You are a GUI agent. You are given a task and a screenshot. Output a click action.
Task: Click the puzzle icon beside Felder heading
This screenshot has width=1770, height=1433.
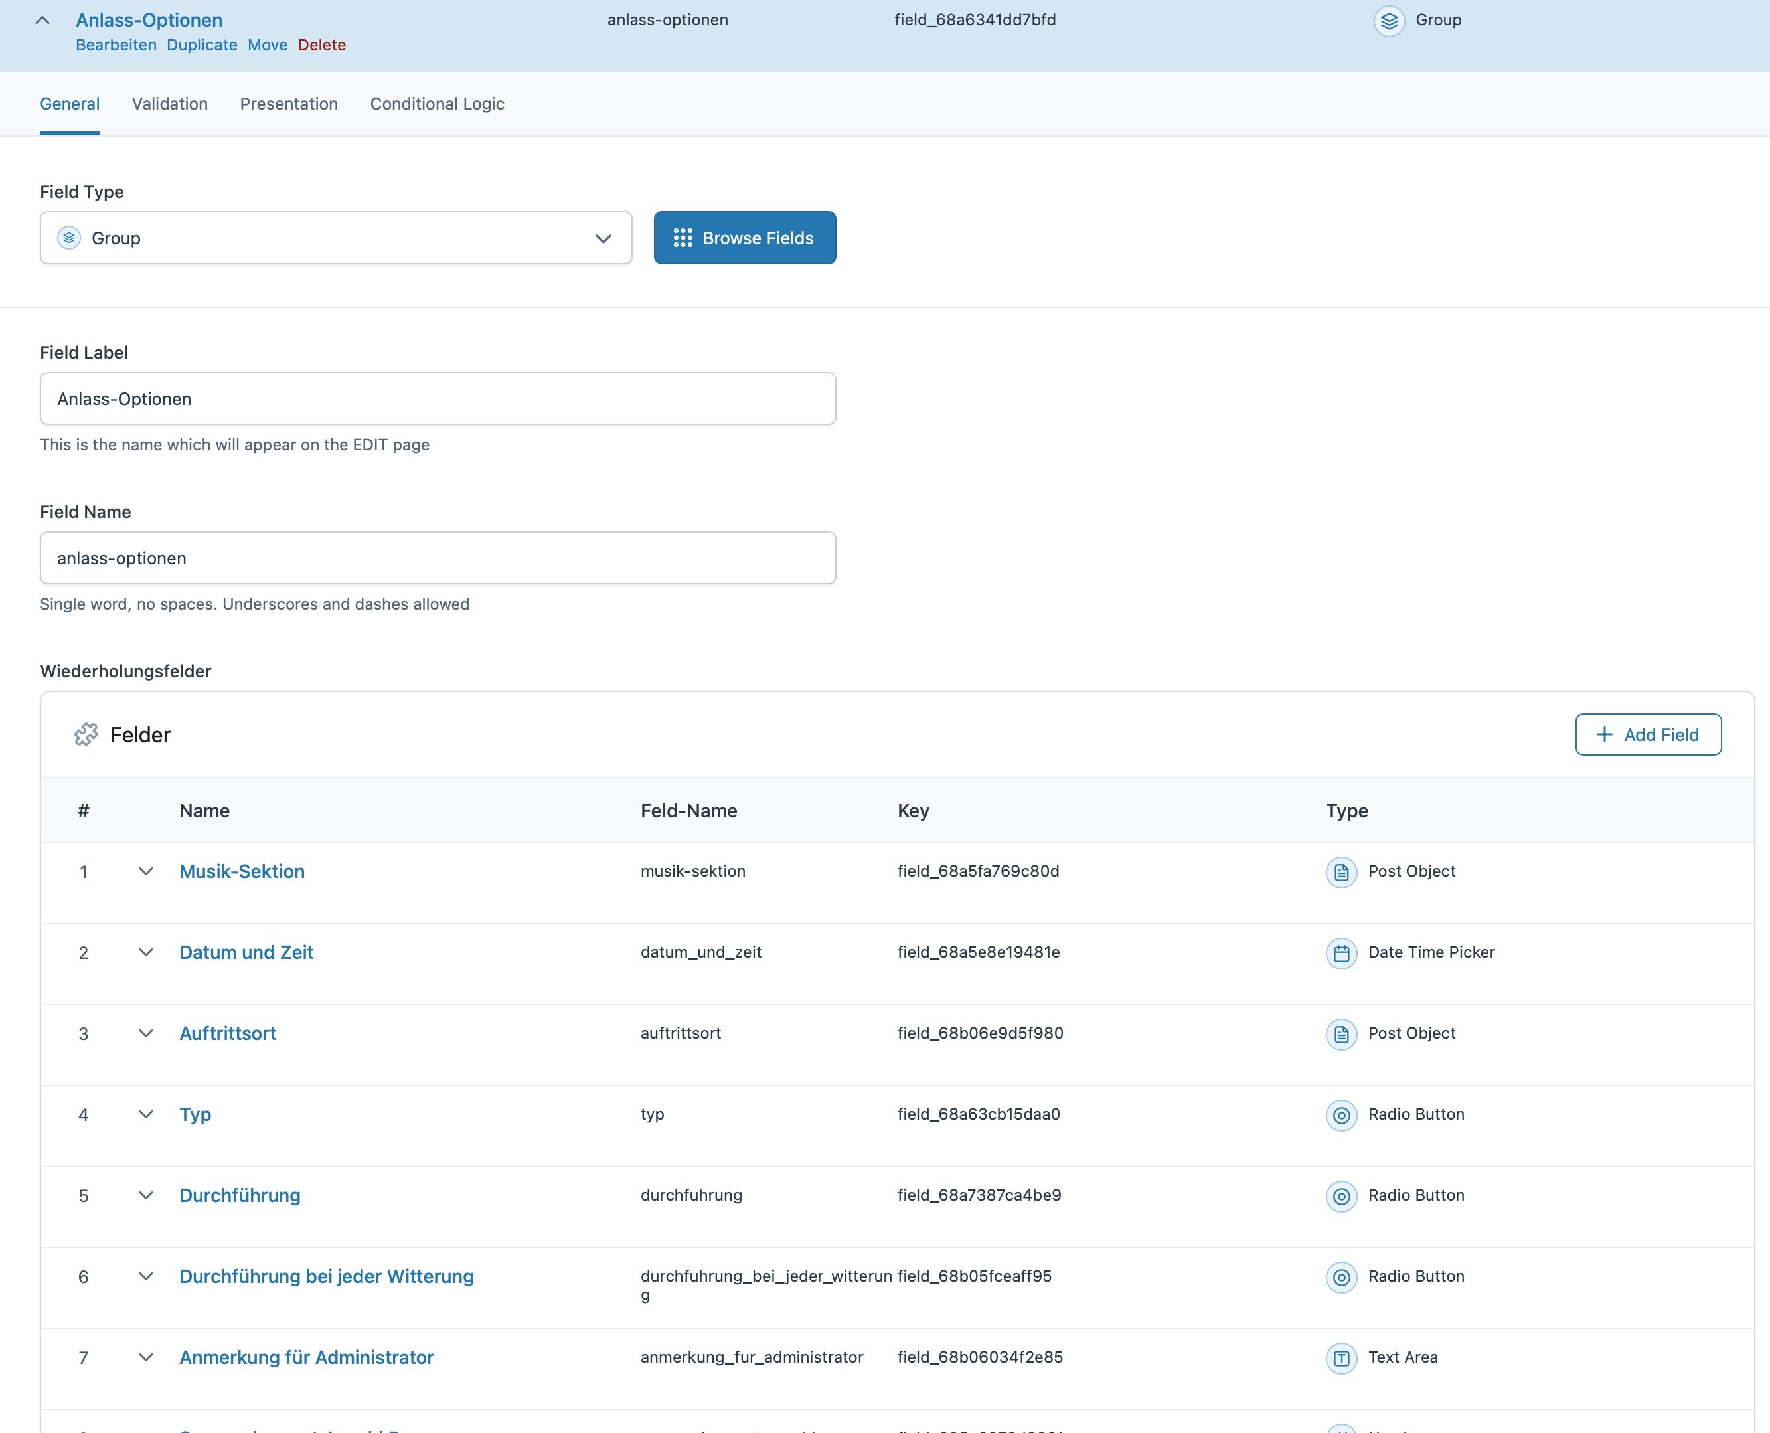click(86, 734)
